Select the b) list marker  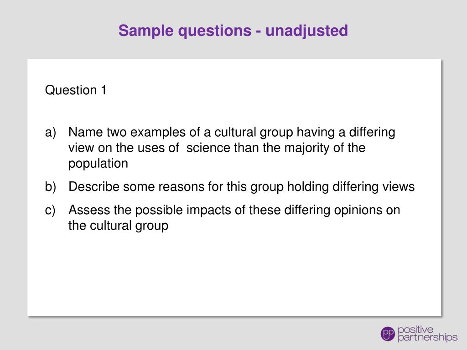pos(51,186)
